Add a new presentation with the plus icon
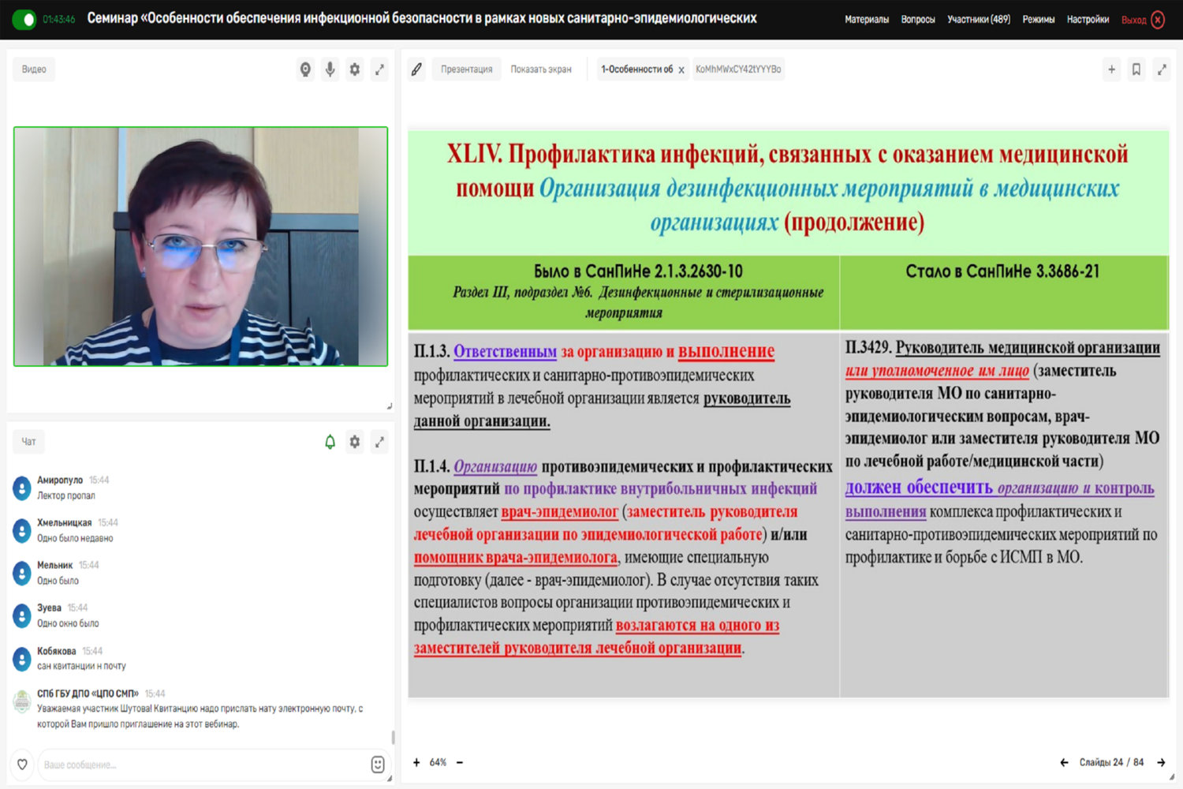This screenshot has height=789, width=1183. (1111, 69)
